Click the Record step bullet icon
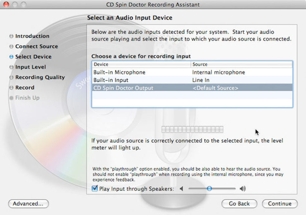Image resolution: width=306 pixels, height=215 pixels. 12,87
